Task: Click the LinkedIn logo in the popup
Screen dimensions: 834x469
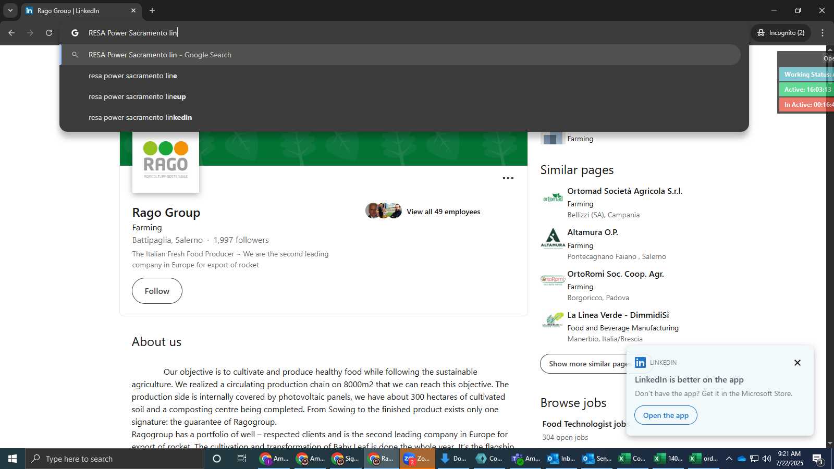Action: click(641, 363)
